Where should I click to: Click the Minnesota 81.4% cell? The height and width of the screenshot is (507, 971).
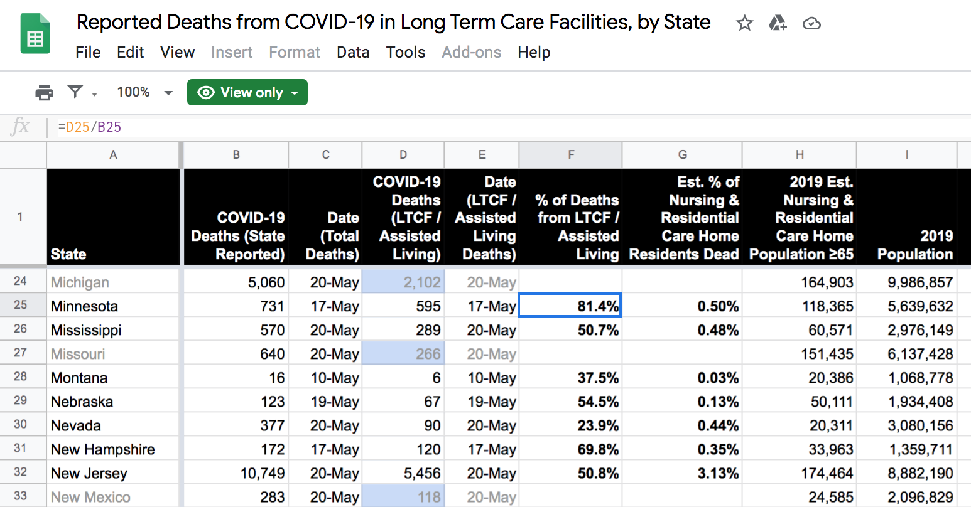[570, 306]
